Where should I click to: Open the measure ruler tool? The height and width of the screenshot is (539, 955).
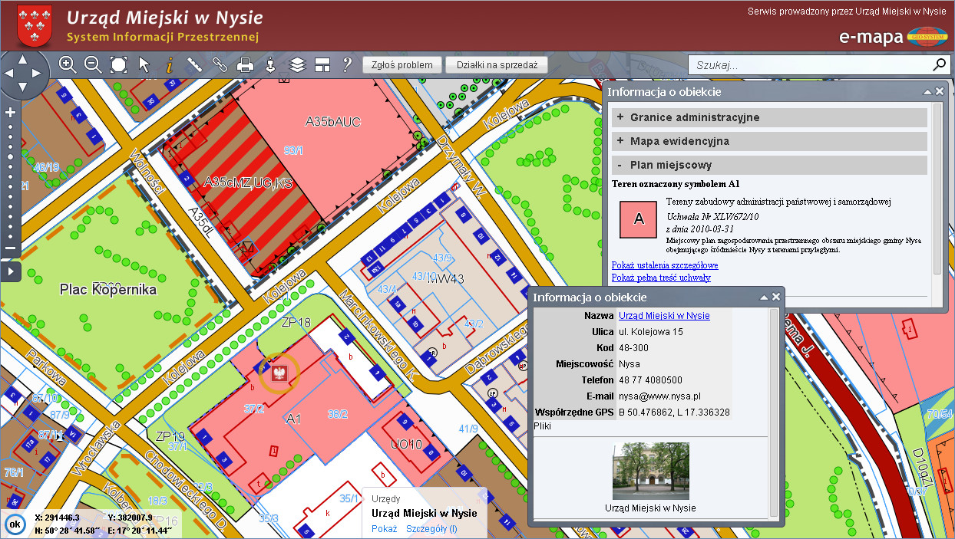[194, 64]
